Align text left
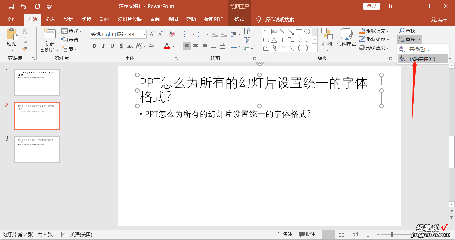Image resolution: width=455 pixels, height=240 pixels. (x=187, y=46)
